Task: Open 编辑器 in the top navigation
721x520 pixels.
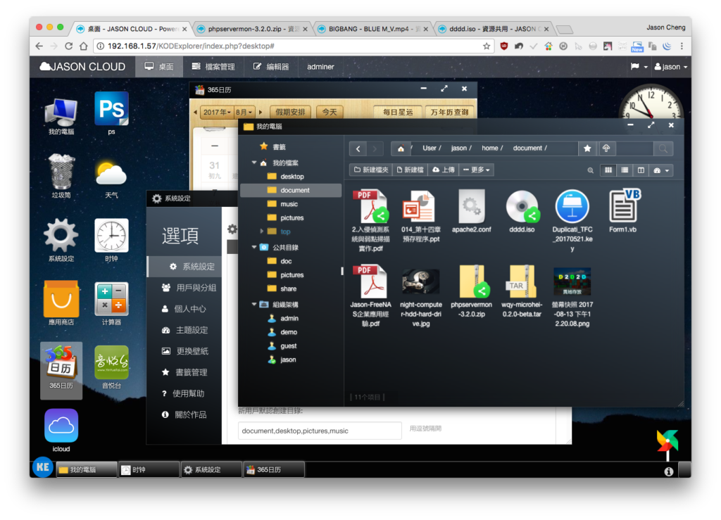Action: click(271, 67)
